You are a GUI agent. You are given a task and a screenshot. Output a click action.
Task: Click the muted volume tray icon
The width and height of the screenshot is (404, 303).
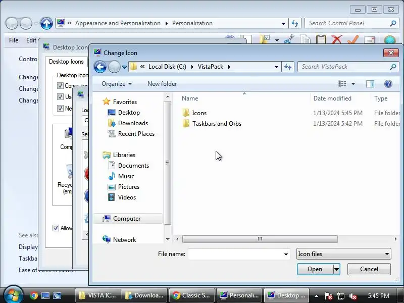click(x=353, y=296)
